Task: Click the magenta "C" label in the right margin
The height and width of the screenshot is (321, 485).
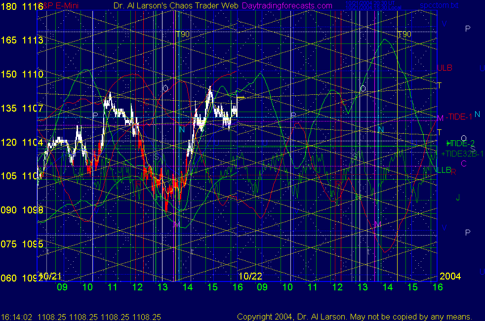Action: 463,163
